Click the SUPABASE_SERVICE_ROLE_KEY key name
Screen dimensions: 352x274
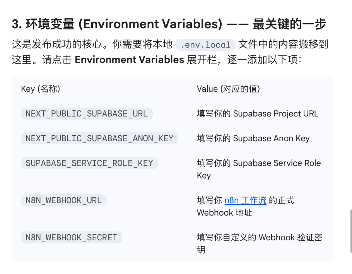click(89, 163)
